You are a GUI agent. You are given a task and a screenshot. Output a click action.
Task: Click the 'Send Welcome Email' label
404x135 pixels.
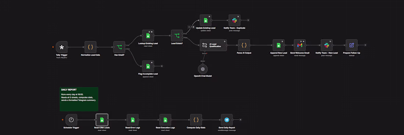pyautogui.click(x=300, y=53)
